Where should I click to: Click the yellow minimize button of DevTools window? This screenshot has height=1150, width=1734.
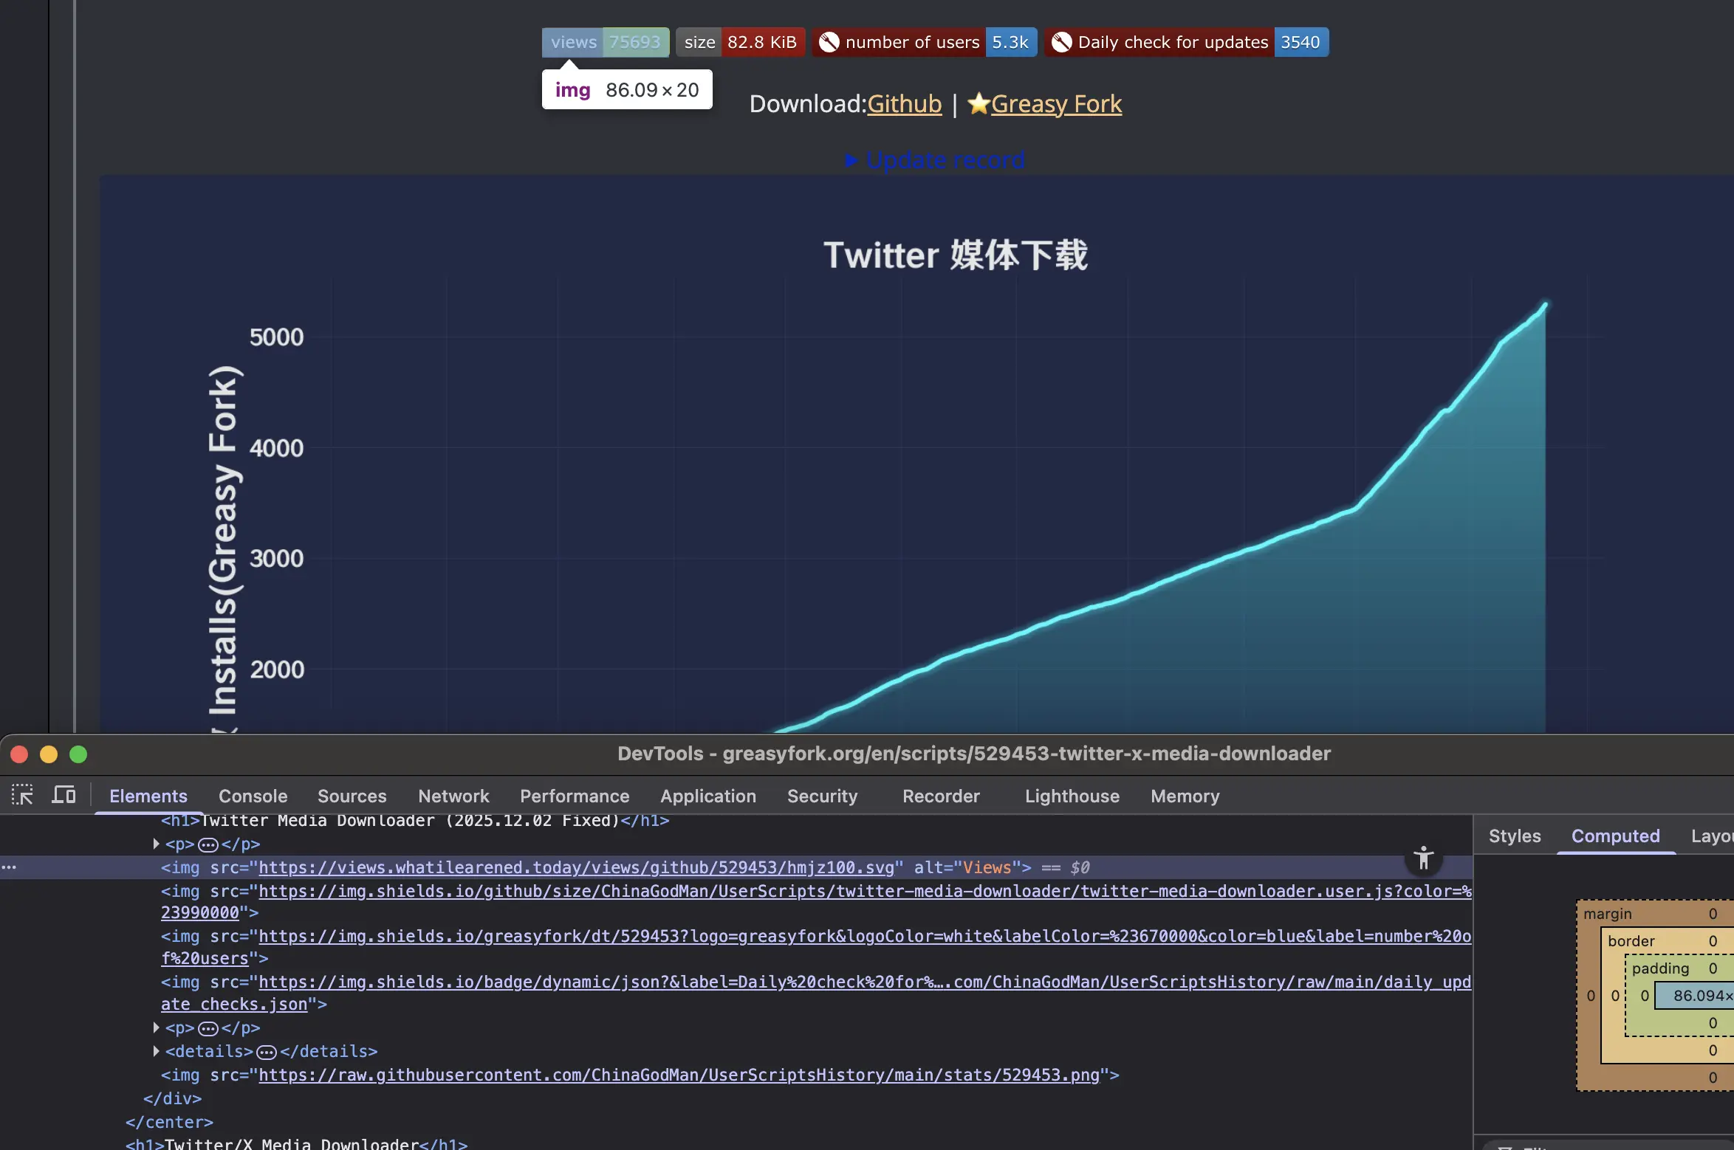pos(49,754)
